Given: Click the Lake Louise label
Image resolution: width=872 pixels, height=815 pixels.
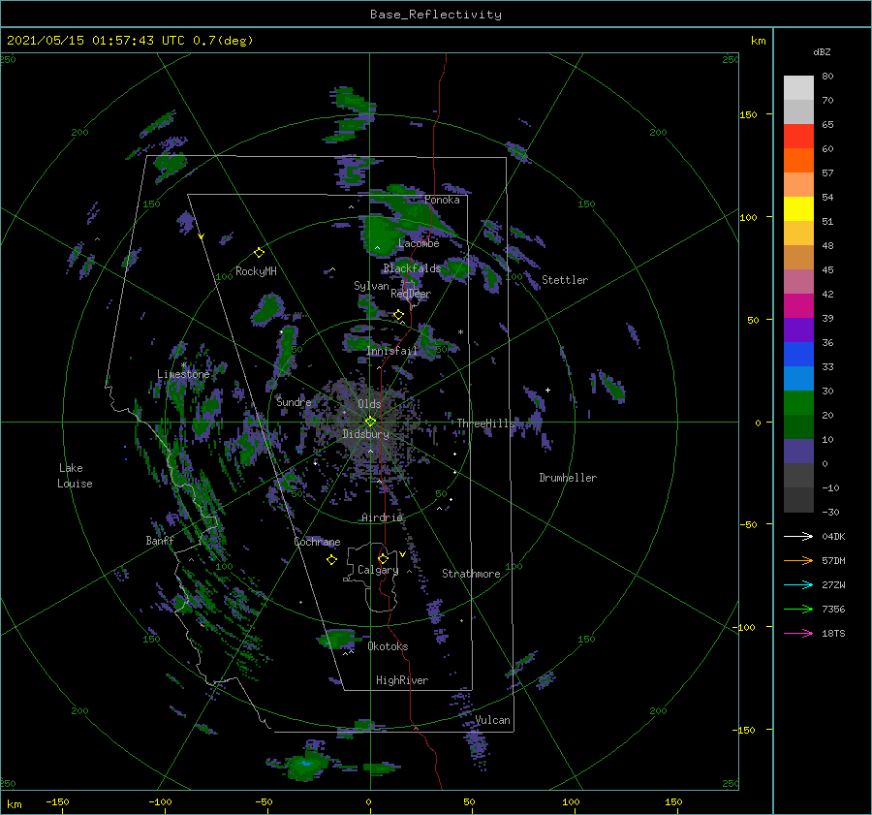Looking at the screenshot, I should point(75,476).
